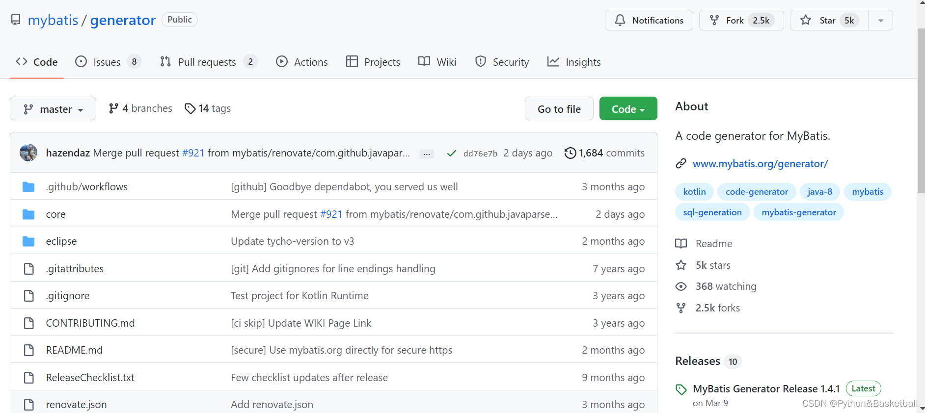The height and width of the screenshot is (413, 925).
Task: Click the .gitattributes file icon
Action: tap(29, 269)
